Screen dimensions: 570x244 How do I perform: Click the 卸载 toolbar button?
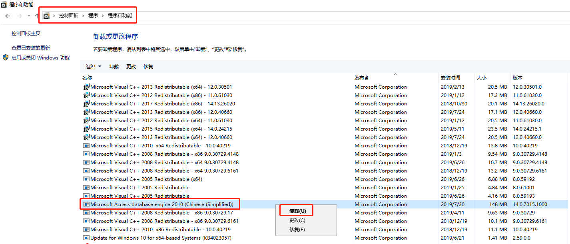point(114,67)
